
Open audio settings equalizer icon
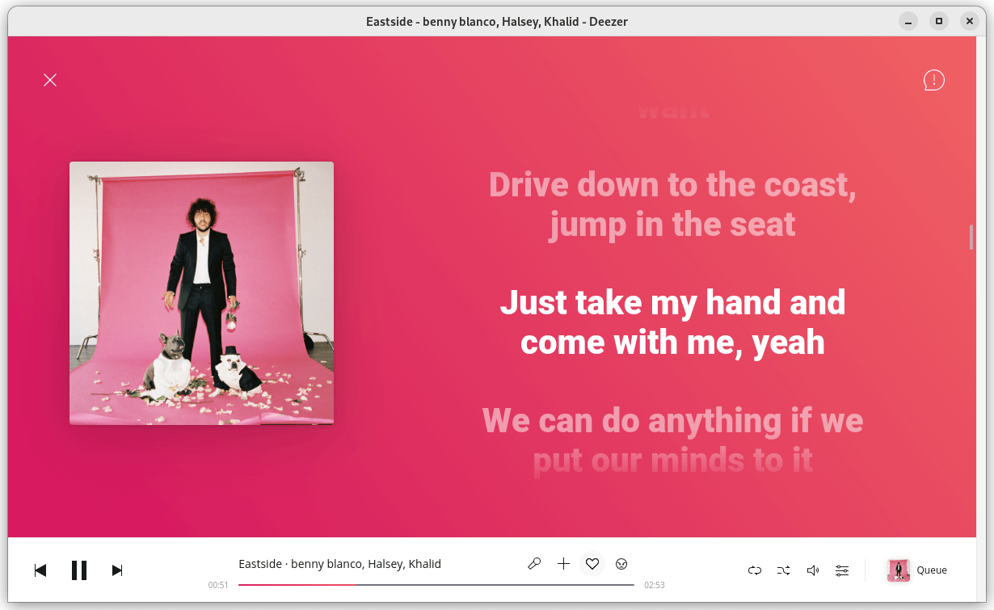coord(842,570)
